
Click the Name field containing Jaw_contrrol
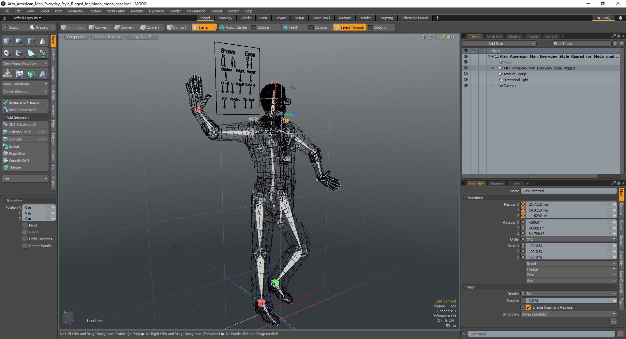pos(569,191)
